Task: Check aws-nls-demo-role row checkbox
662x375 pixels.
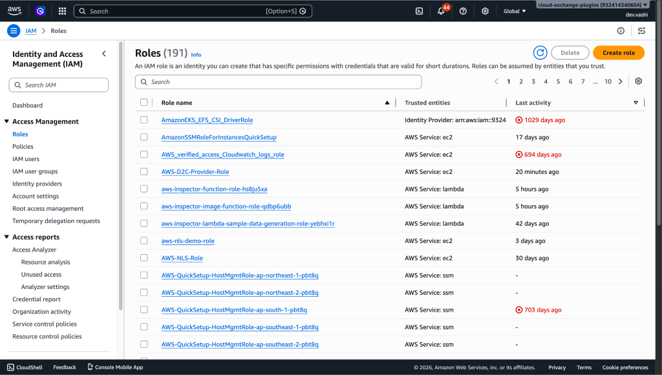Action: (x=144, y=241)
